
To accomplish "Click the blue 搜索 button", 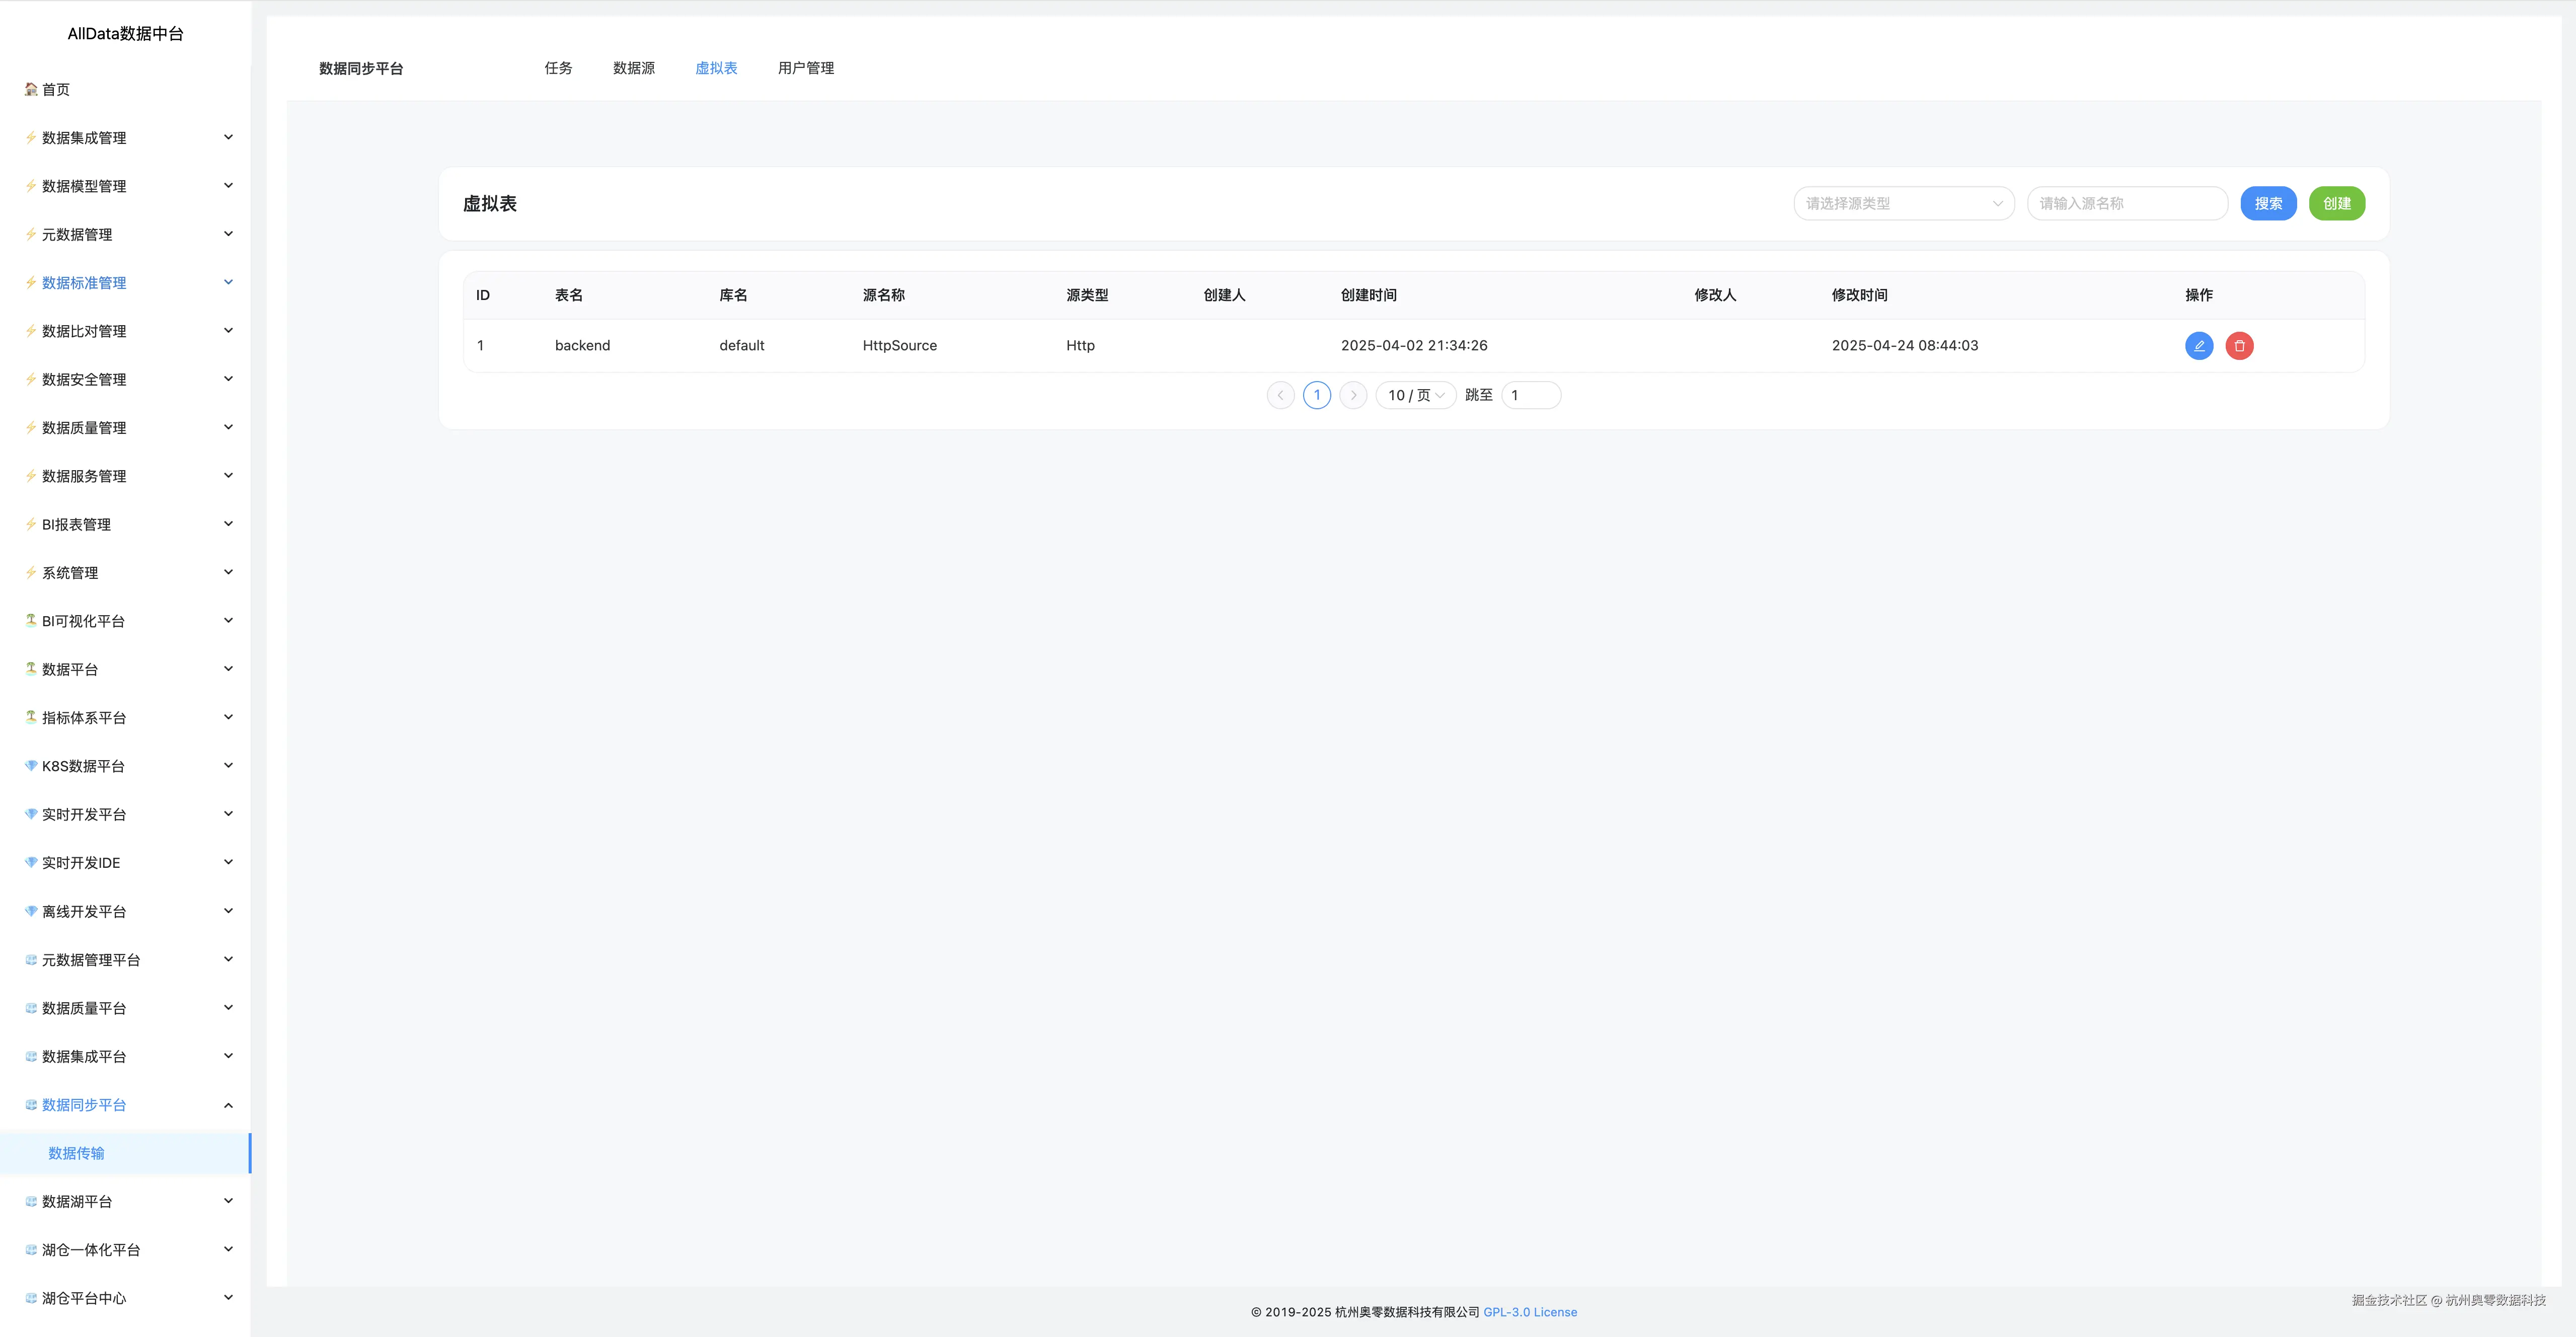I will click(x=2267, y=204).
